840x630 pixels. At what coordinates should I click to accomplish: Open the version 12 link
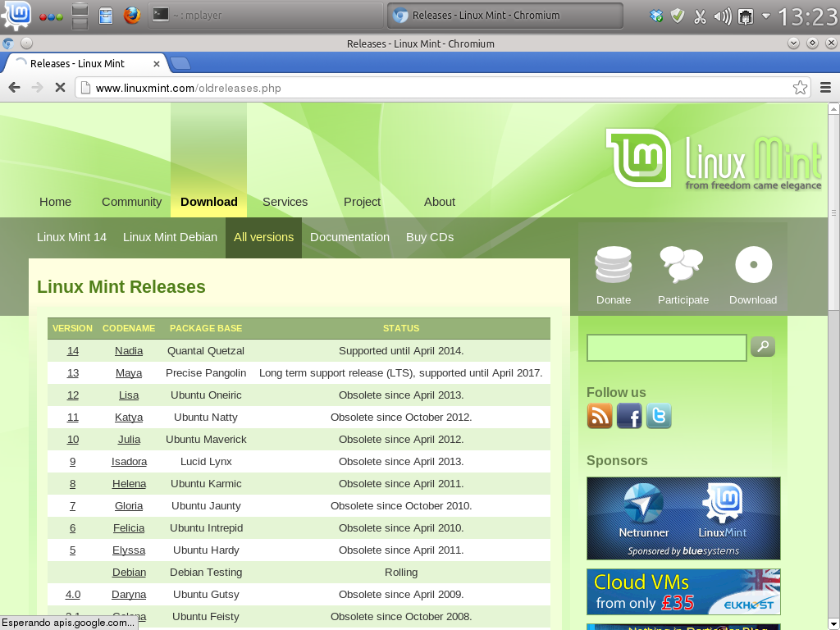tap(73, 395)
